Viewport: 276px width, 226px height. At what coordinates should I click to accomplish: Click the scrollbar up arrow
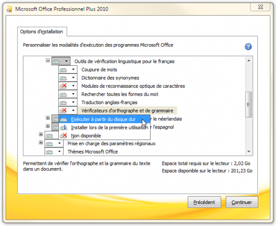249,61
